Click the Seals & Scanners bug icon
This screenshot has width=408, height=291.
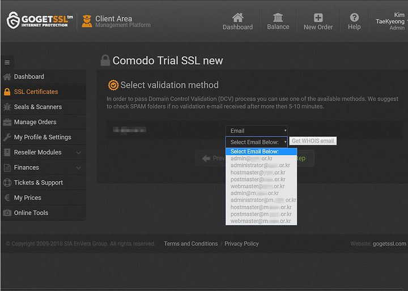[7, 107]
